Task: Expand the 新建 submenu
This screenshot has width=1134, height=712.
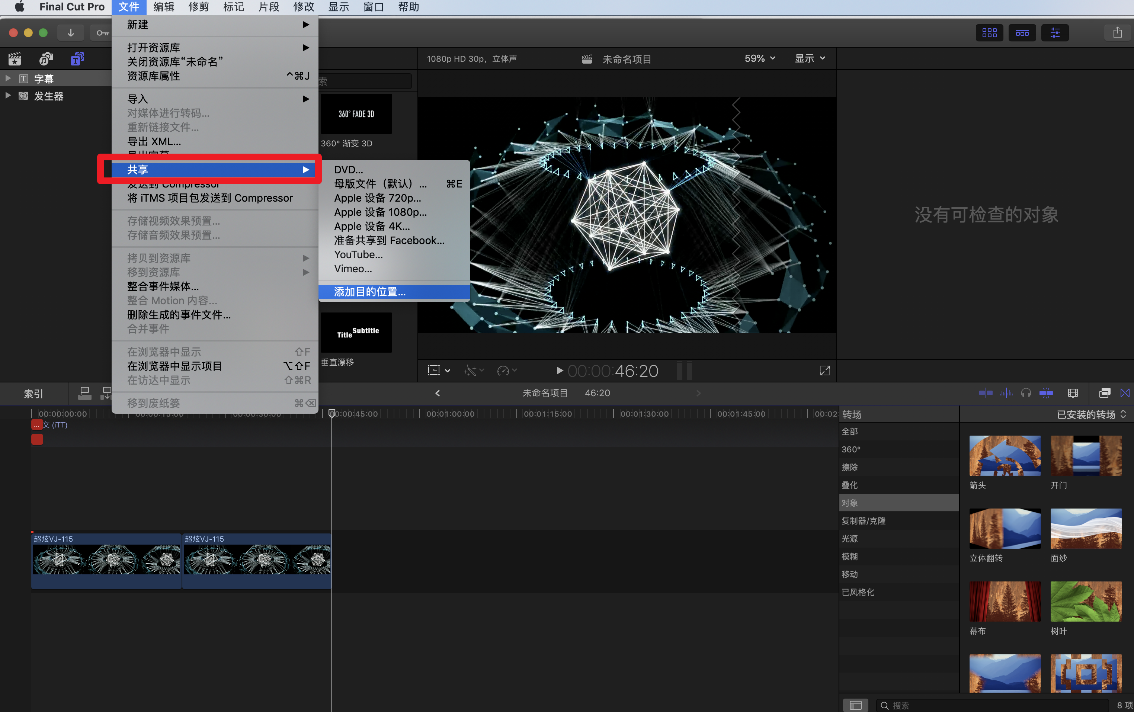Action: coord(215,25)
